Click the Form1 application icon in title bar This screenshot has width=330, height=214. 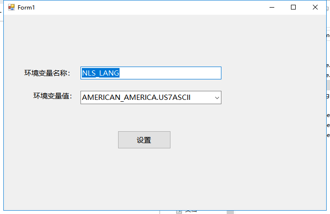pyautogui.click(x=11, y=8)
